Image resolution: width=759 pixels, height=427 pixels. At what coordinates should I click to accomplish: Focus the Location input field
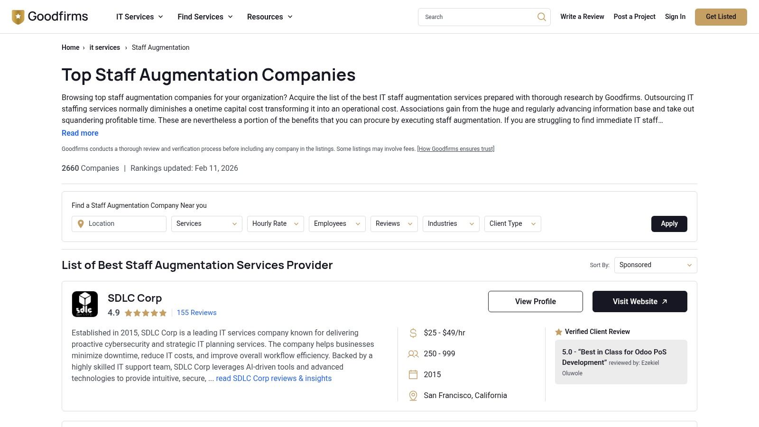(124, 224)
